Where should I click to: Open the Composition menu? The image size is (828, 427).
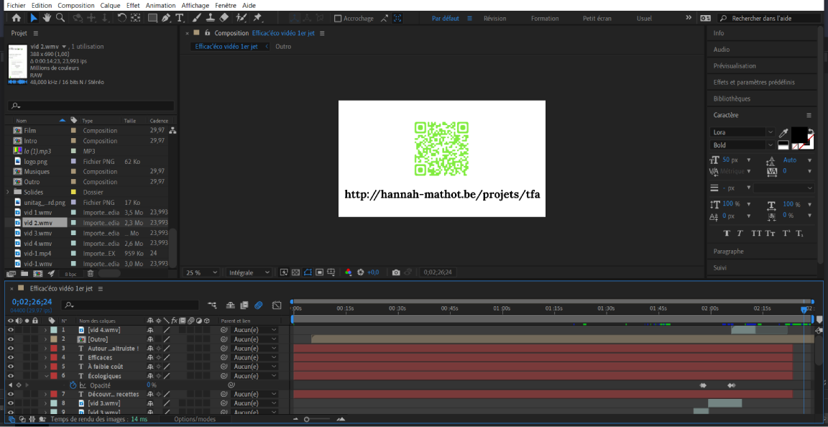(76, 5)
